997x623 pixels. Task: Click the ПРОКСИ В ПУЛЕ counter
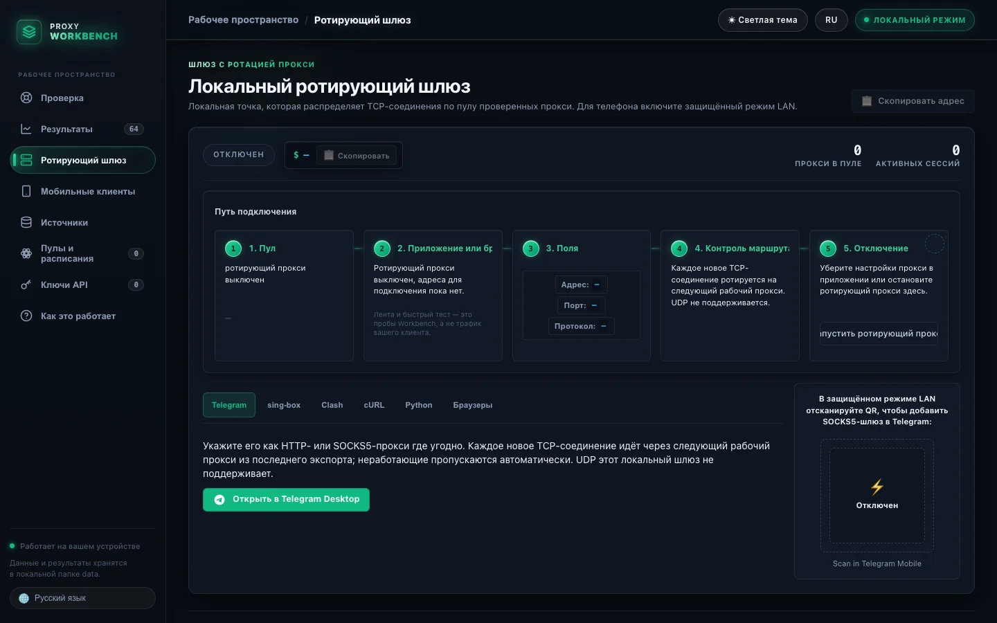(x=828, y=156)
